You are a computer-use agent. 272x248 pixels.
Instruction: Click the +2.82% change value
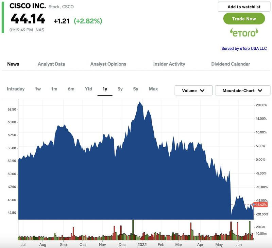point(88,21)
